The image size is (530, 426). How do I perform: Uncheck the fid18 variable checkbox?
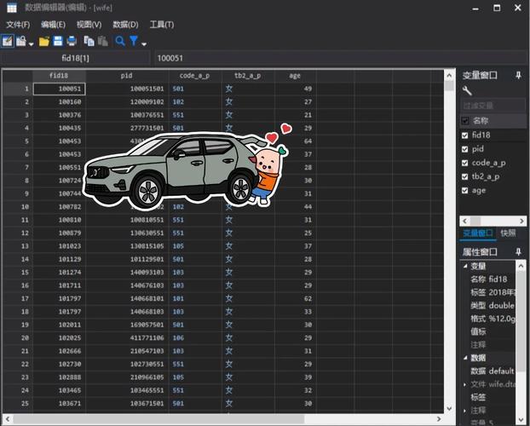point(464,135)
